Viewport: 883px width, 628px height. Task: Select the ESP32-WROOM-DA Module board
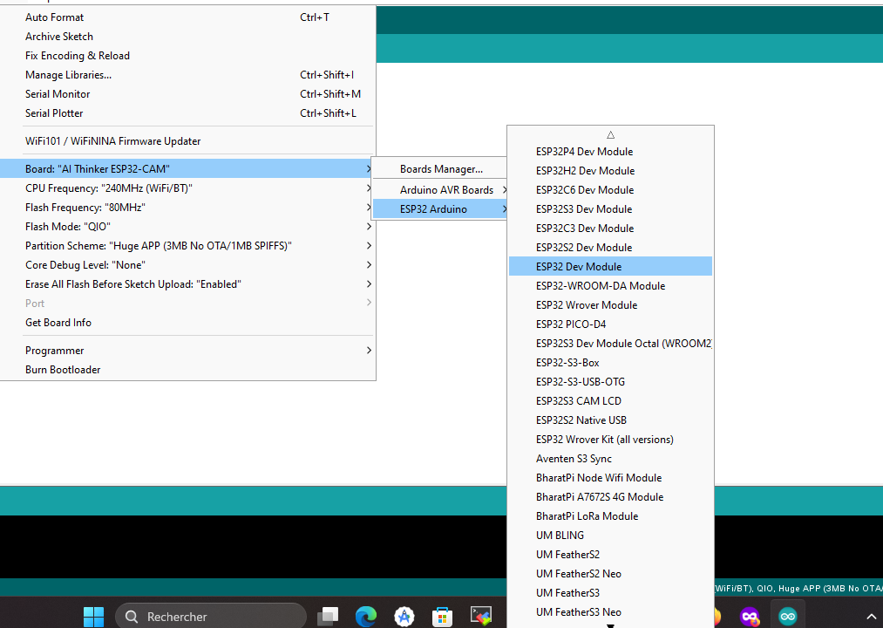(610, 285)
